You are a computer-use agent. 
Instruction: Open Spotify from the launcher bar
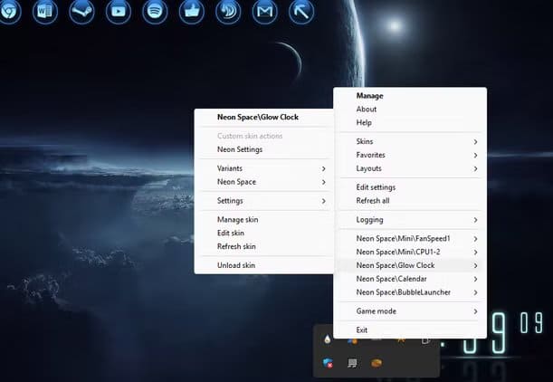(154, 12)
